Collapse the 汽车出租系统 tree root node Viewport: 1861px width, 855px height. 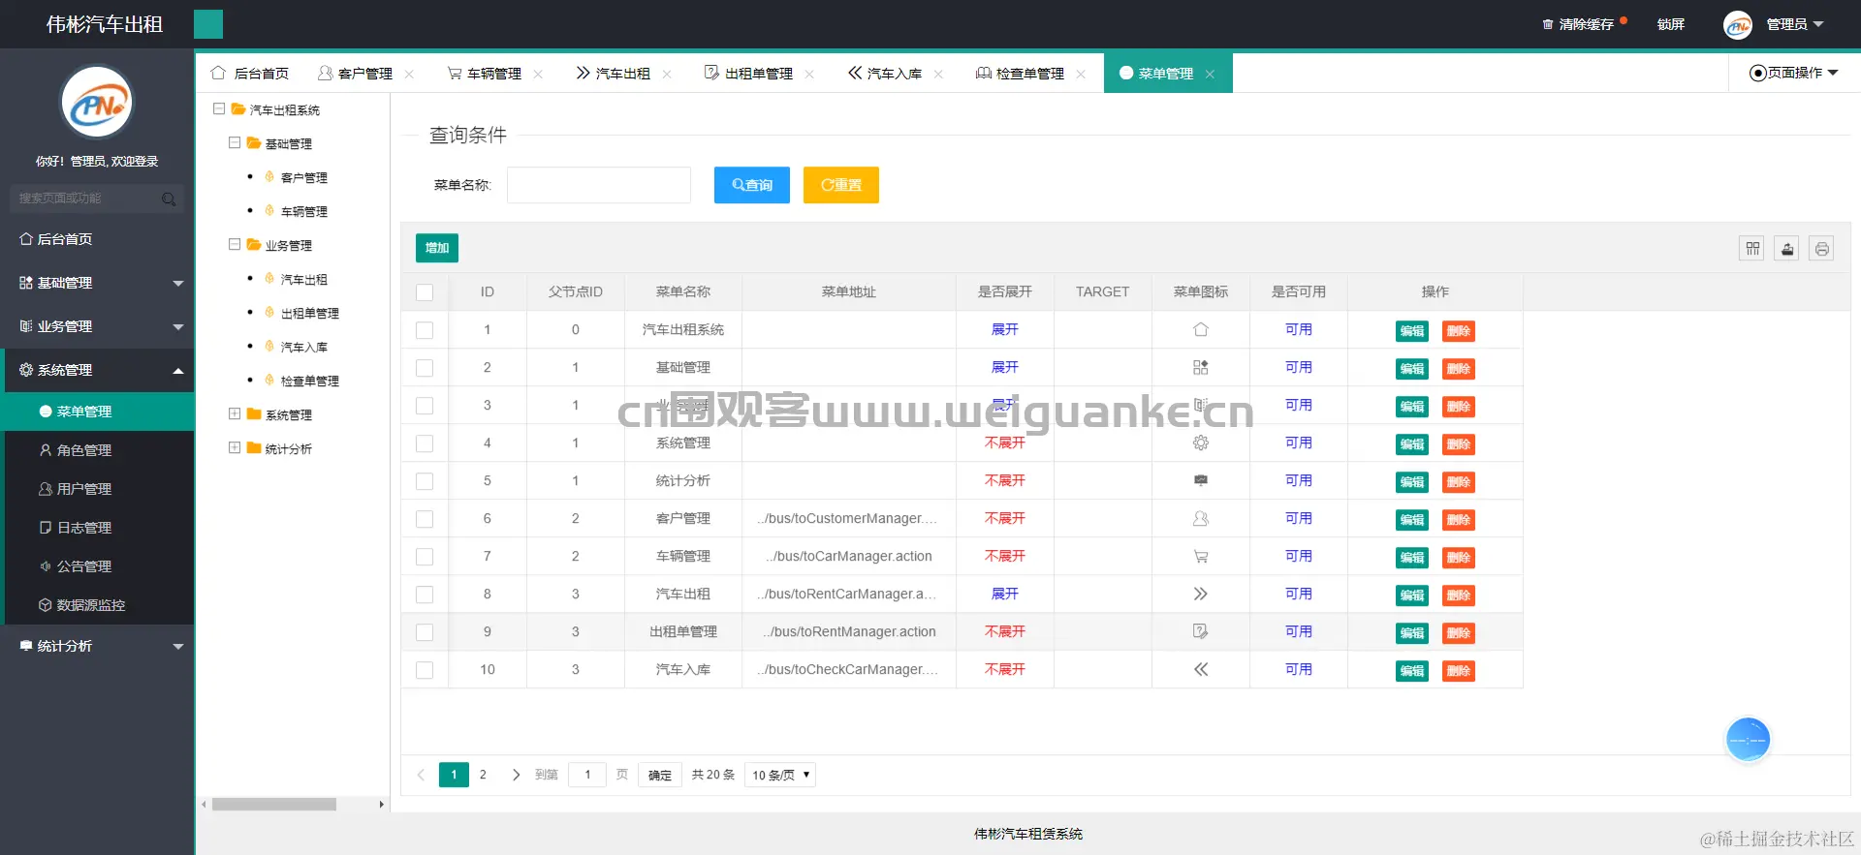click(x=219, y=109)
